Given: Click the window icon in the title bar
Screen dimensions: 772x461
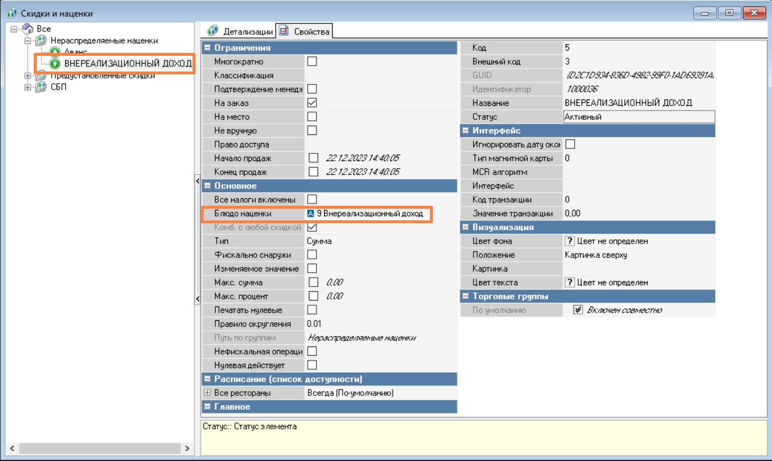Looking at the screenshot, I should pyautogui.click(x=10, y=13).
